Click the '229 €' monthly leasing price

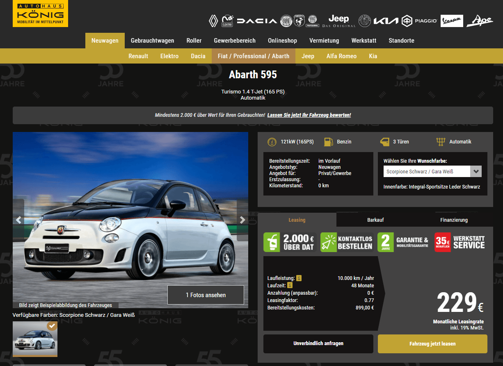[x=460, y=302]
